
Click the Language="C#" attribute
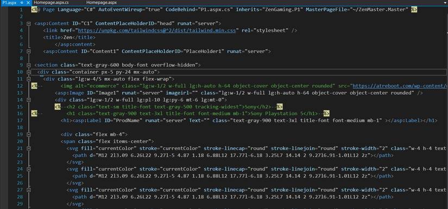[x=76, y=9]
